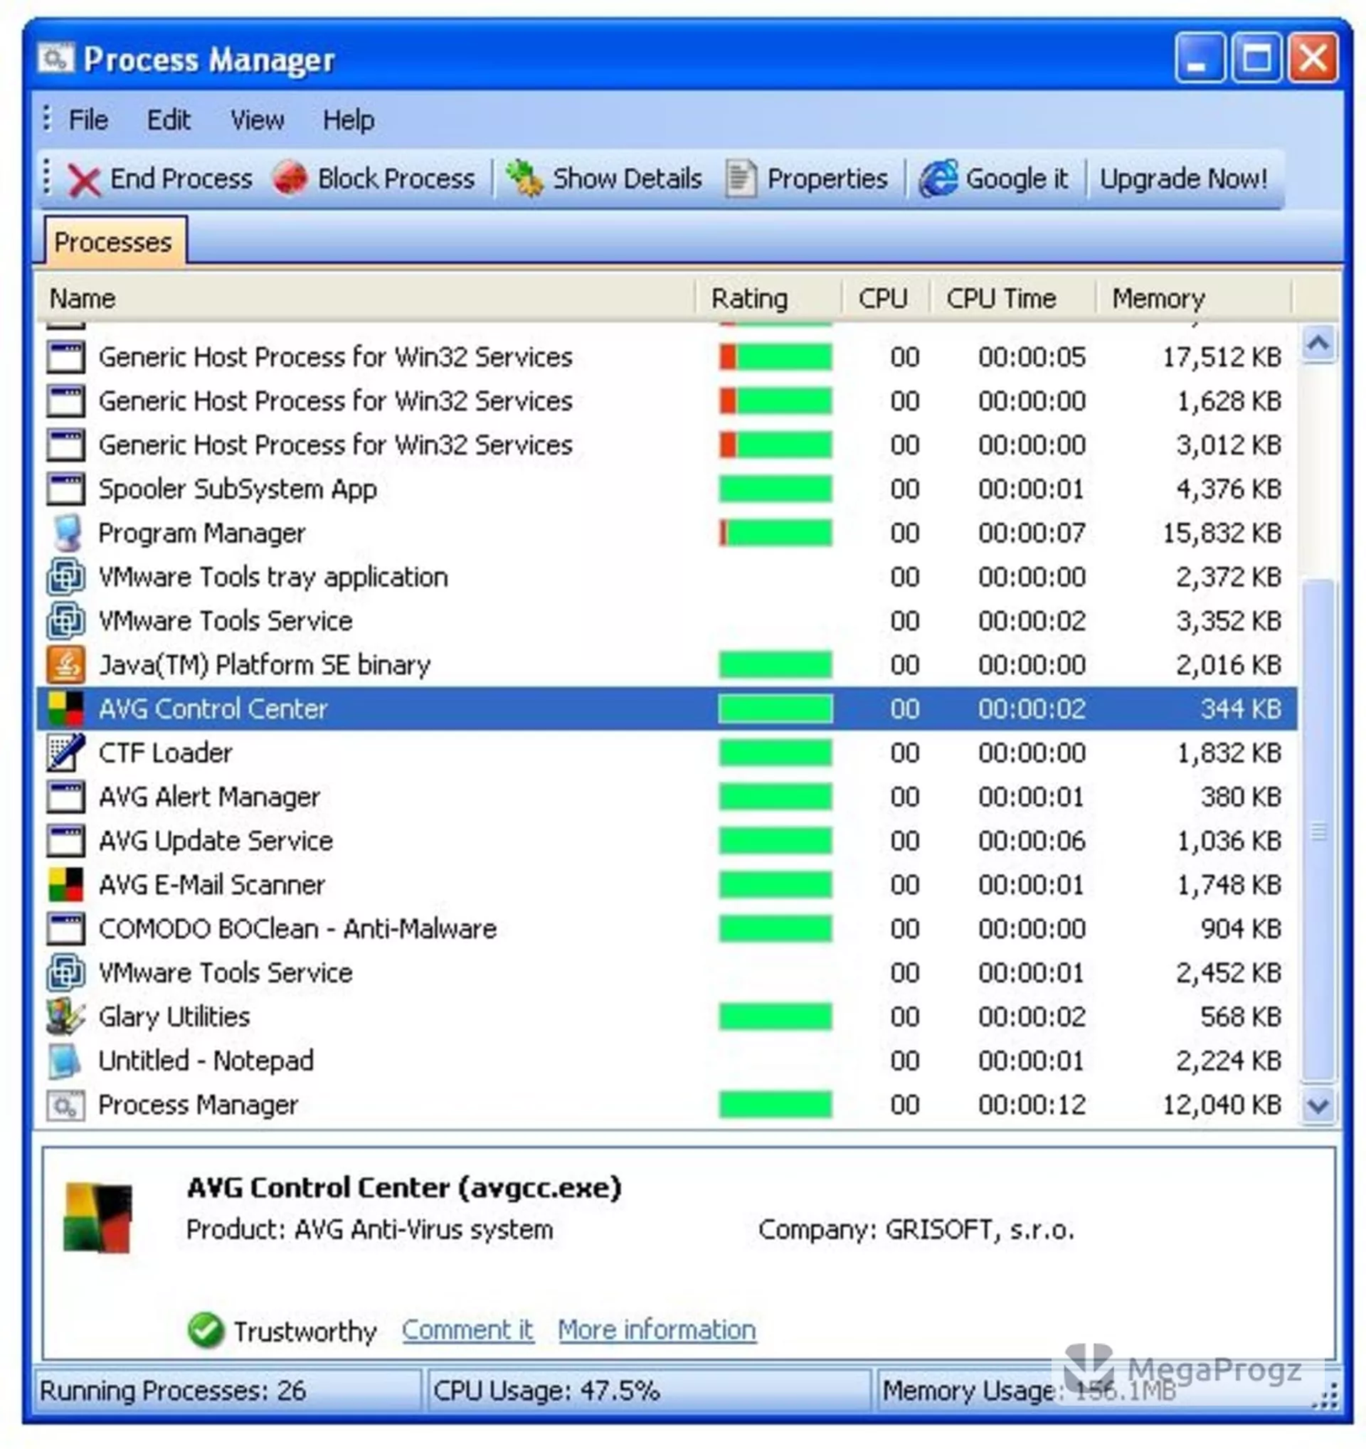Click the Untitled - Notepad icon
This screenshot has width=1366, height=1449.
click(65, 1061)
